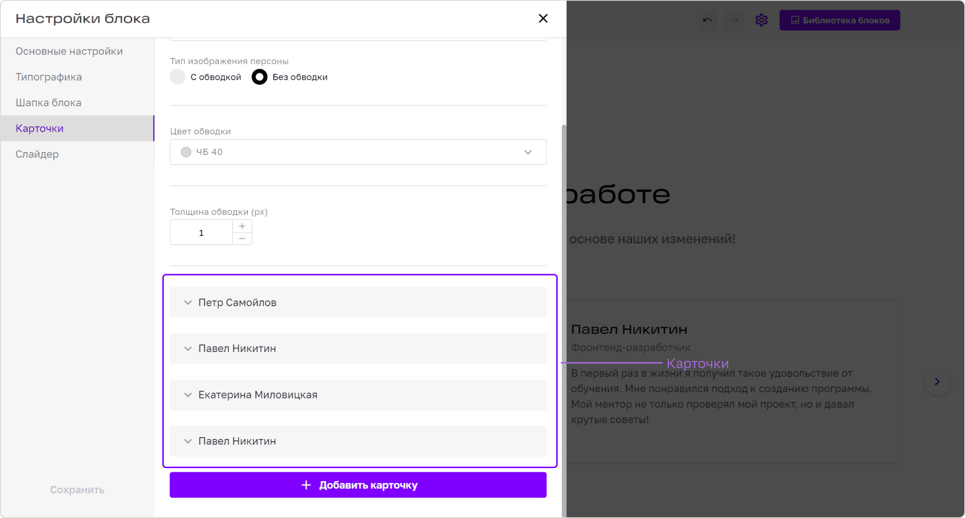Image resolution: width=965 pixels, height=518 pixels.
Task: Click plus icon on Добавить карточку
Action: (306, 485)
